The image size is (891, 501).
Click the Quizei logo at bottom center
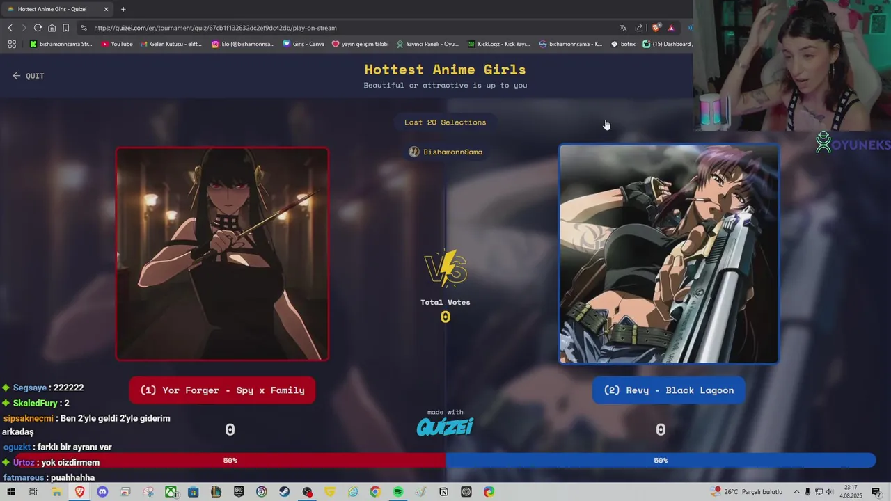point(445,427)
